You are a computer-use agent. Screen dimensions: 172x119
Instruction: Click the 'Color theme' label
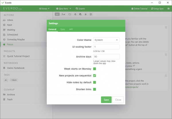point(84,40)
